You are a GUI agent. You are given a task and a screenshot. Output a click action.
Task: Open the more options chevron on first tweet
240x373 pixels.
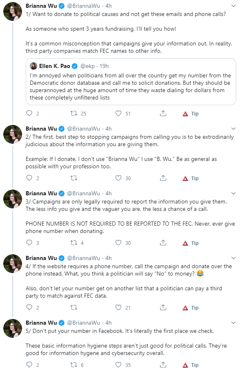233,6
